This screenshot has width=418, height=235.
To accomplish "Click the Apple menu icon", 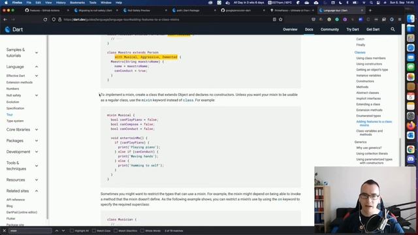I will (6, 3).
